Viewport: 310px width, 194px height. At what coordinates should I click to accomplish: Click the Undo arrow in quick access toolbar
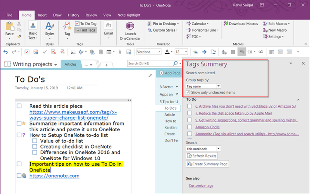(5, 52)
